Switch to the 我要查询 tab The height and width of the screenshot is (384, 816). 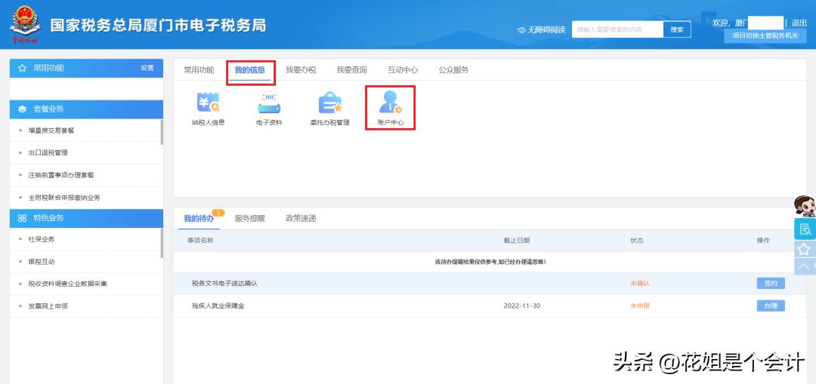pos(352,70)
